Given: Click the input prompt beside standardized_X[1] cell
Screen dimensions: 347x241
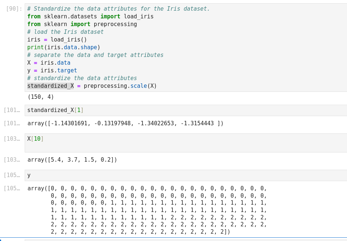Looking at the screenshot, I should tap(12, 110).
